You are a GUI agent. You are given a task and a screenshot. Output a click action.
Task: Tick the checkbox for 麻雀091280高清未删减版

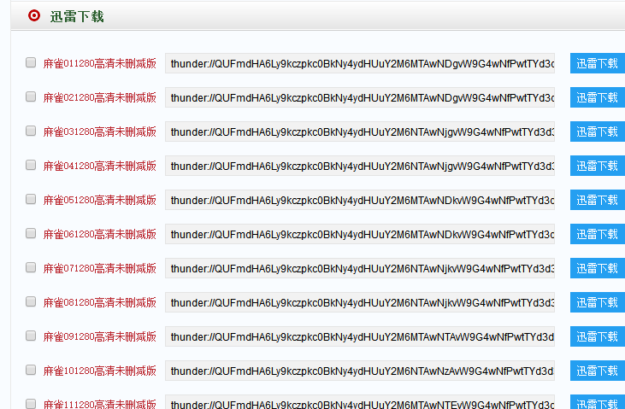click(31, 336)
